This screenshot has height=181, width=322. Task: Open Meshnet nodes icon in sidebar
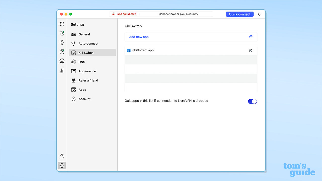tap(62, 42)
